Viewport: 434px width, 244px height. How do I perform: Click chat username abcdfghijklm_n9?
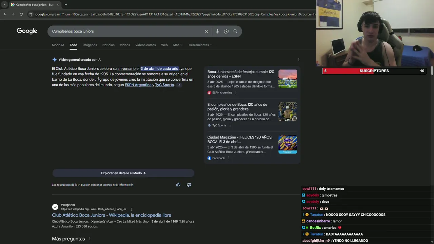click(x=316, y=241)
